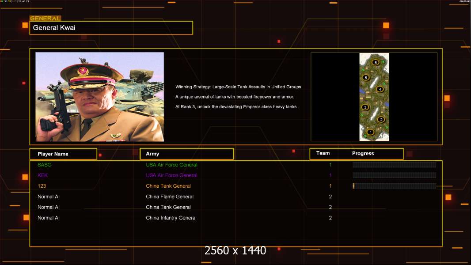
Task: Select player KEK in the list
Action: click(x=42, y=175)
